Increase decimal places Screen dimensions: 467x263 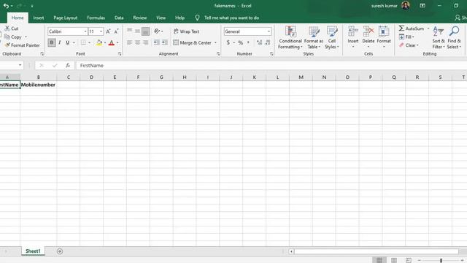coord(260,42)
